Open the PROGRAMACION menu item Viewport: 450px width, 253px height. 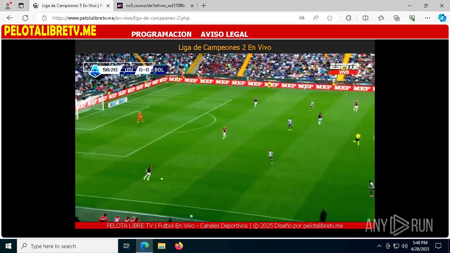pos(161,34)
